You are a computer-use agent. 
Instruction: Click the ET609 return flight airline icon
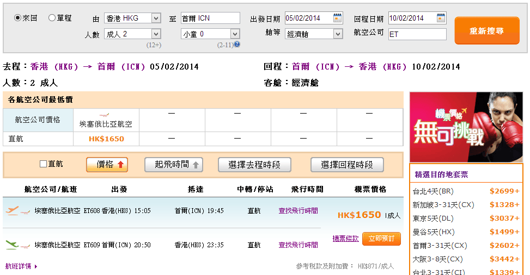12,245
